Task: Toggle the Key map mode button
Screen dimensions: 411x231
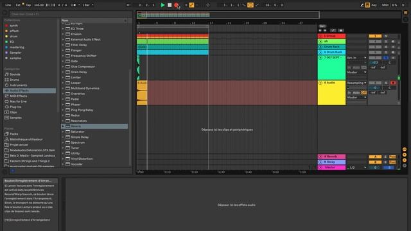Action: click(x=374, y=5)
